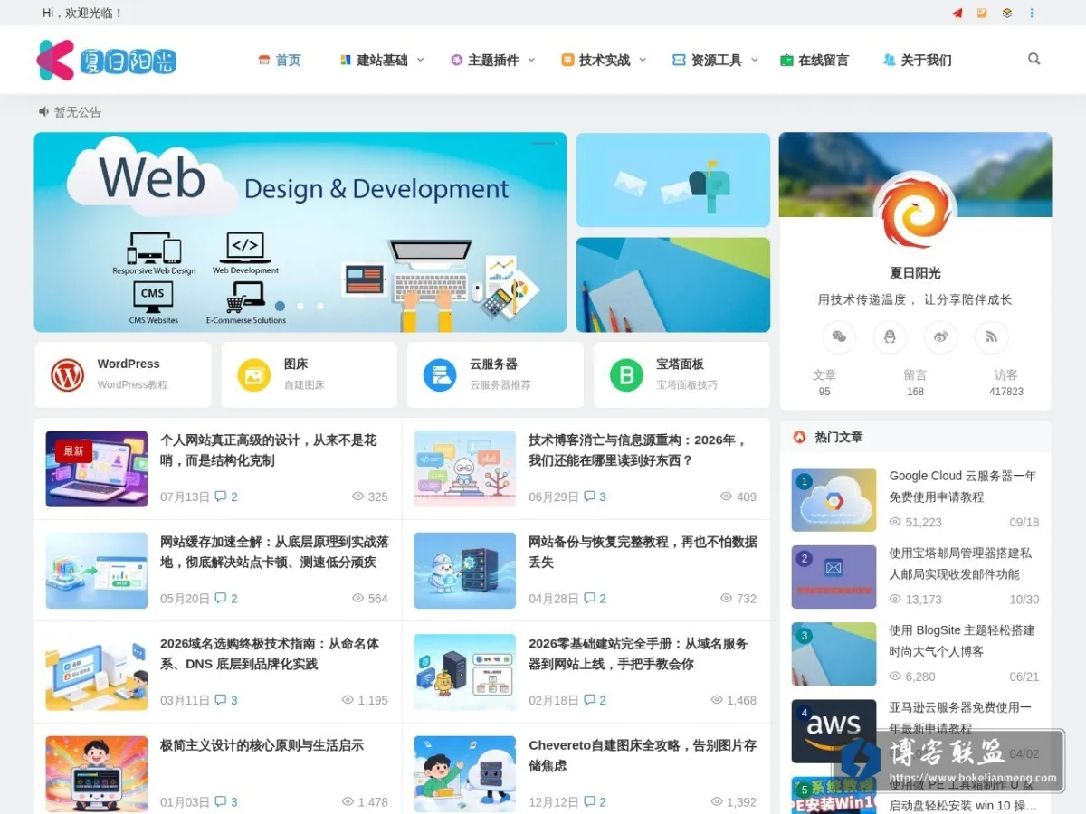
Task: Click the green 宝塔面板 B icon
Action: [626, 374]
